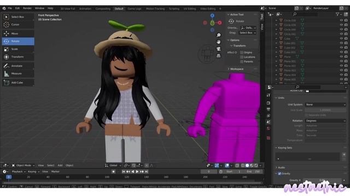Open the Global transform orientation dropdown

click(113, 166)
